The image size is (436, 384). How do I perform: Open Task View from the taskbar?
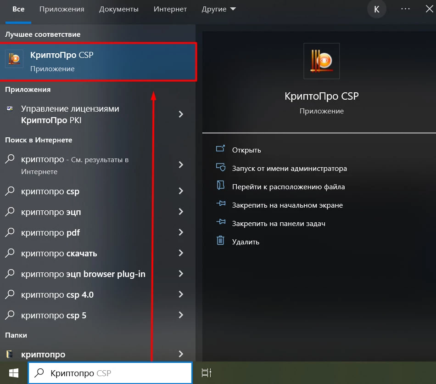[207, 373]
